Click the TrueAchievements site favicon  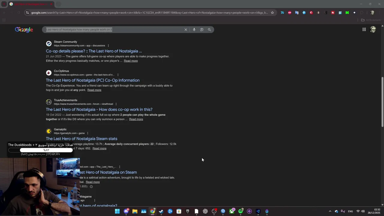pyautogui.click(x=49, y=102)
